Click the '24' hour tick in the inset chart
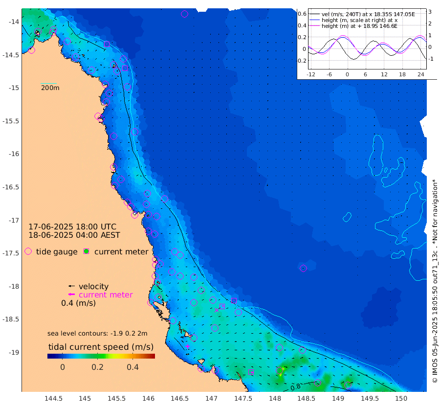The width and height of the screenshot is (440, 408). coord(420,74)
